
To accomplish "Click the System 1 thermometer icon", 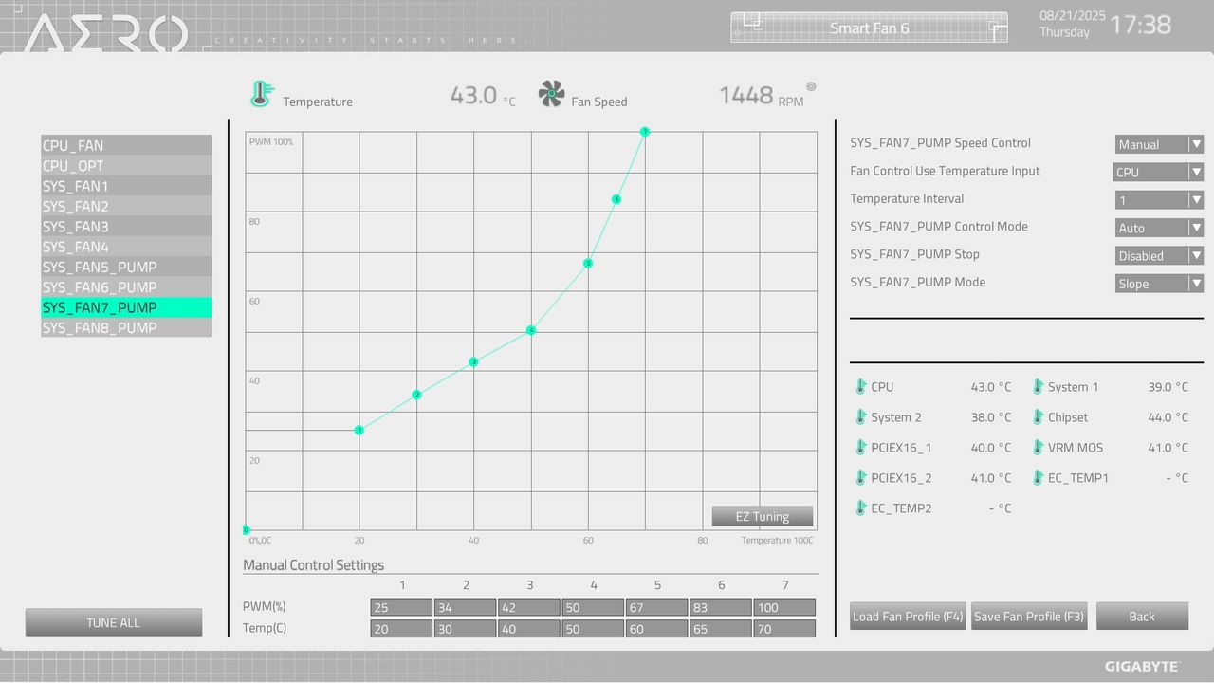I will click(x=1039, y=387).
